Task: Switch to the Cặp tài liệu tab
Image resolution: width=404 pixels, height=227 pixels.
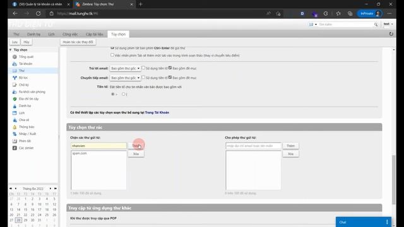Action: point(95,34)
